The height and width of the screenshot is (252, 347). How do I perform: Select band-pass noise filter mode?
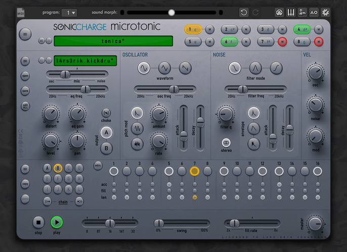(x=255, y=68)
